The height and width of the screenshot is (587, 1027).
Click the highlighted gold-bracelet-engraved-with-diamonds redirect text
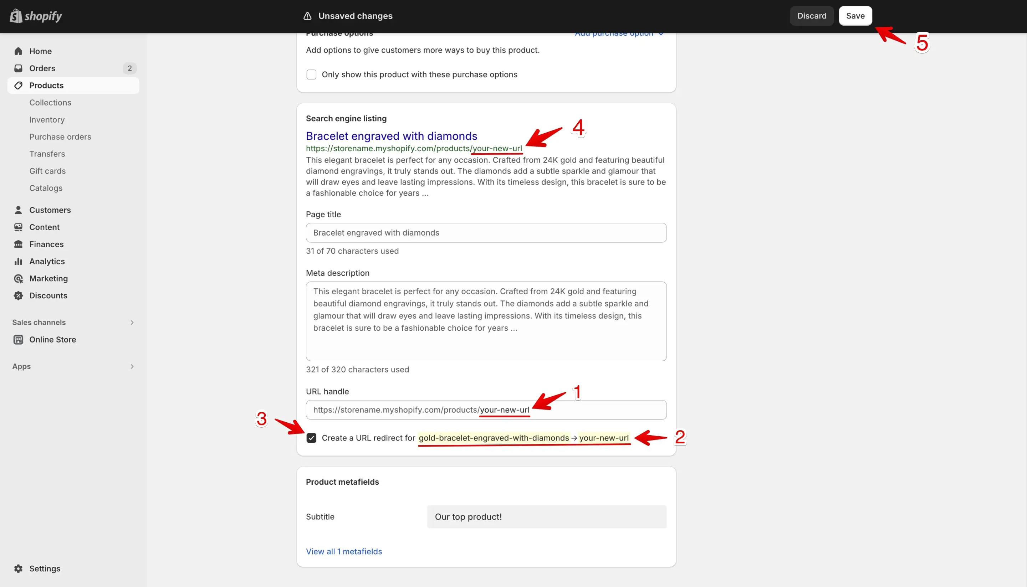pos(494,438)
